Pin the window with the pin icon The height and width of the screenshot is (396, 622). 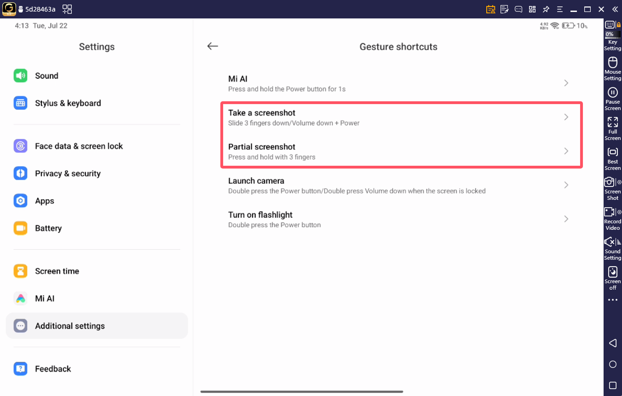(x=546, y=9)
